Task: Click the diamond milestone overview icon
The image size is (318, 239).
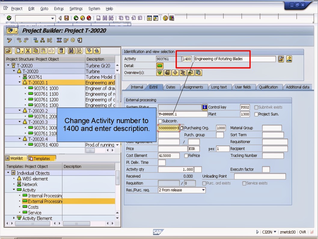Action: [x=175, y=73]
